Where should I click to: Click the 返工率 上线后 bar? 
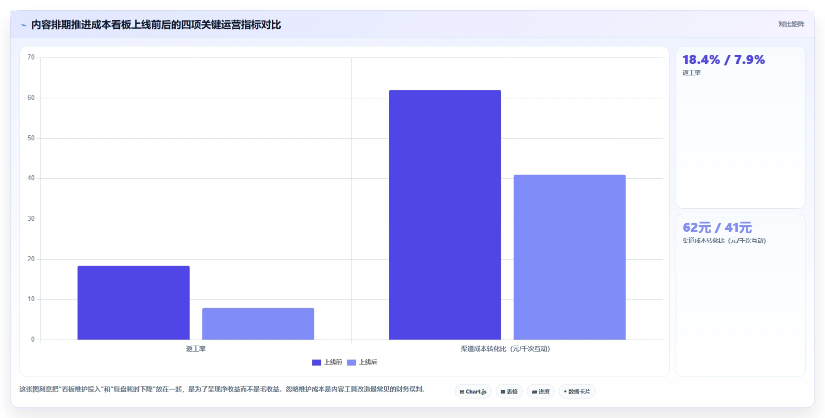tap(258, 324)
